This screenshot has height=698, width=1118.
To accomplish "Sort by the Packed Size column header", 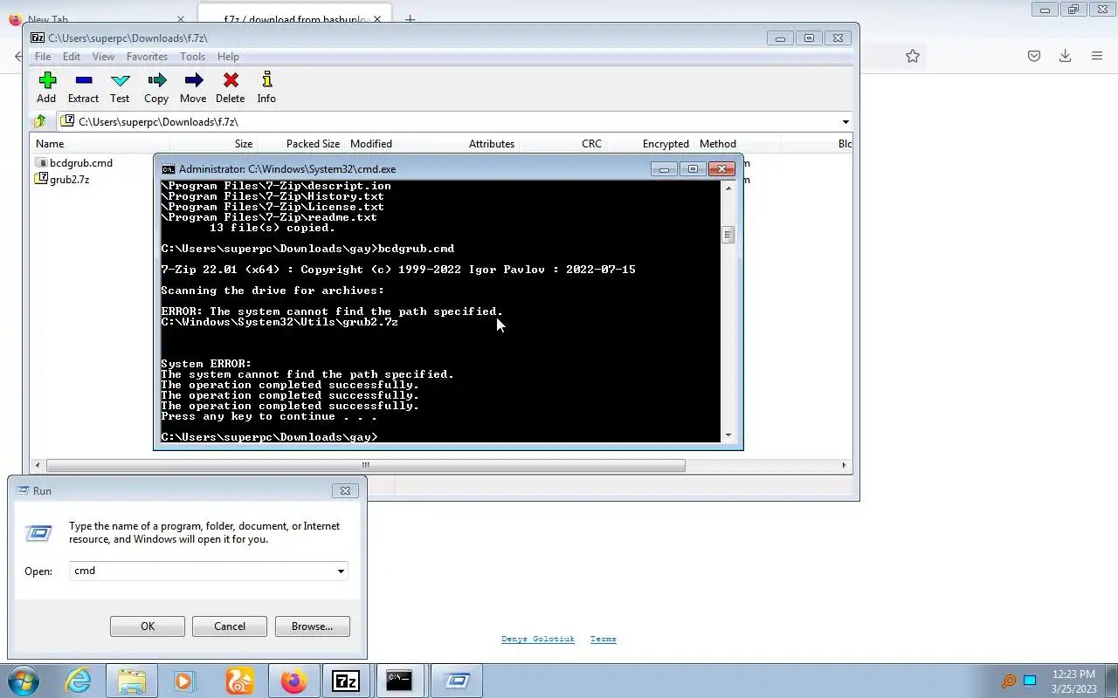I will coord(300,144).
